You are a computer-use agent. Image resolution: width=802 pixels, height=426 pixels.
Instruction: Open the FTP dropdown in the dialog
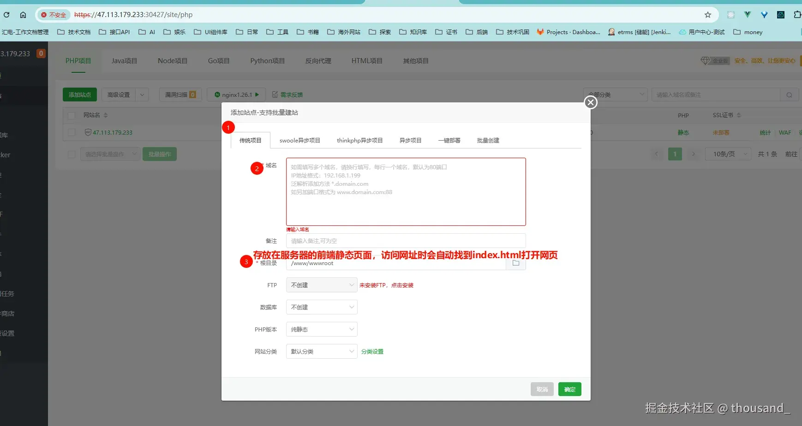click(322, 285)
